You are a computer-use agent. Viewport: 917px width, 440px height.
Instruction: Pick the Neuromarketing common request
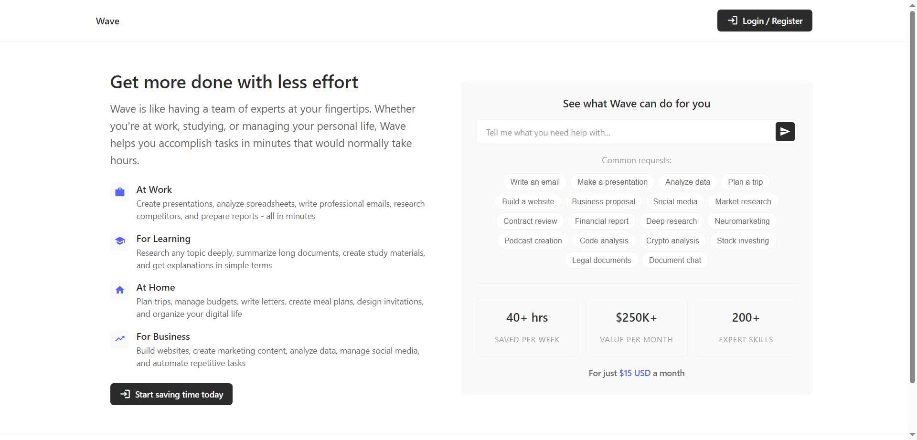point(742,221)
